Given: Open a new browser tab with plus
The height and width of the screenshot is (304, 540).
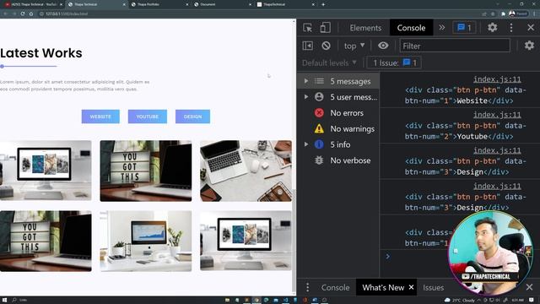Looking at the screenshot, I should click(x=323, y=4).
